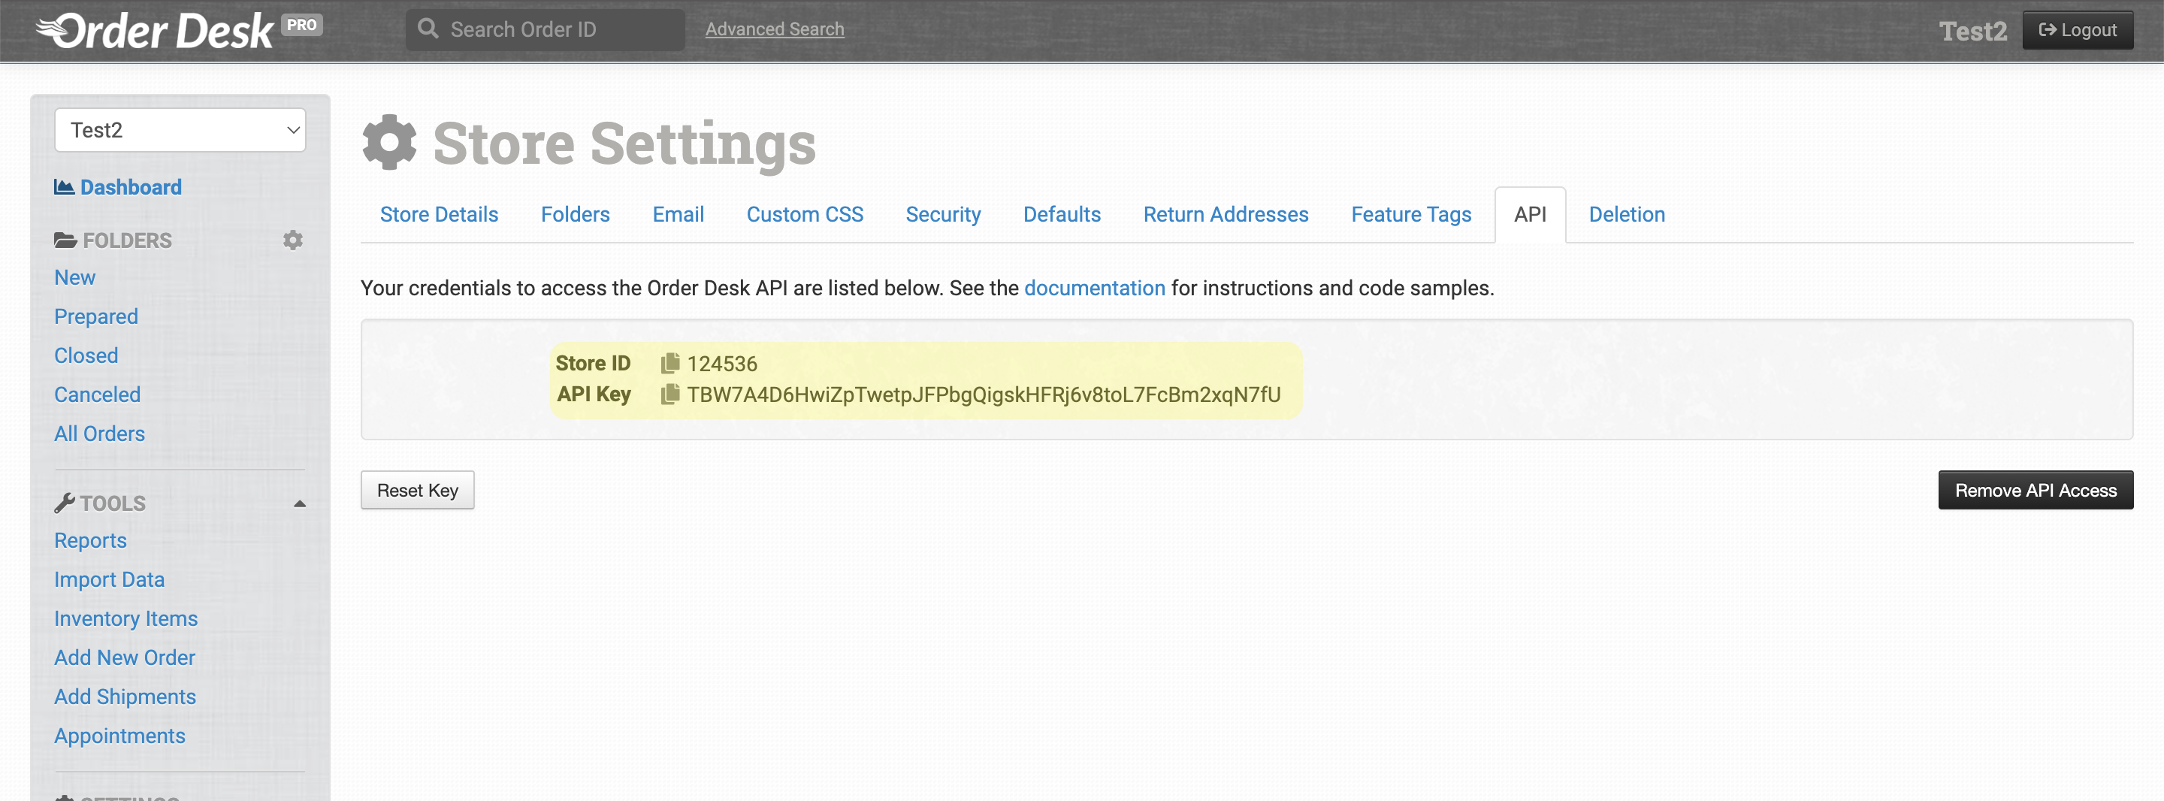Collapse the Tools section arrow
This screenshot has width=2164, height=801.
[299, 503]
